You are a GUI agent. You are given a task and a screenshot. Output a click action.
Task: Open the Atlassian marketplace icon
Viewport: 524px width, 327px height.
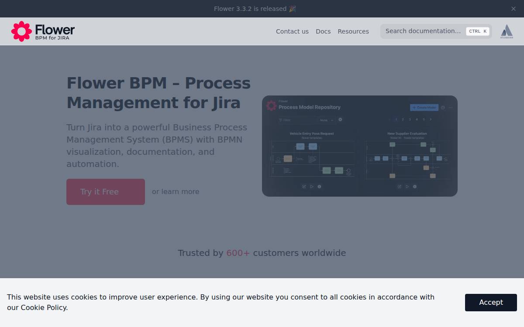click(507, 31)
